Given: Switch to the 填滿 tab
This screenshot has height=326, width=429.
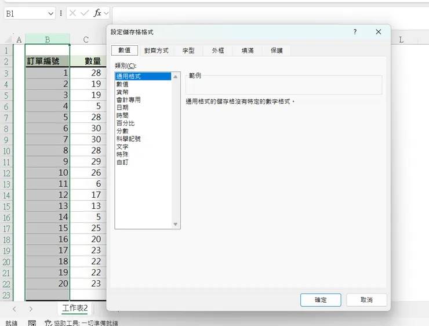Looking at the screenshot, I should pyautogui.click(x=248, y=50).
